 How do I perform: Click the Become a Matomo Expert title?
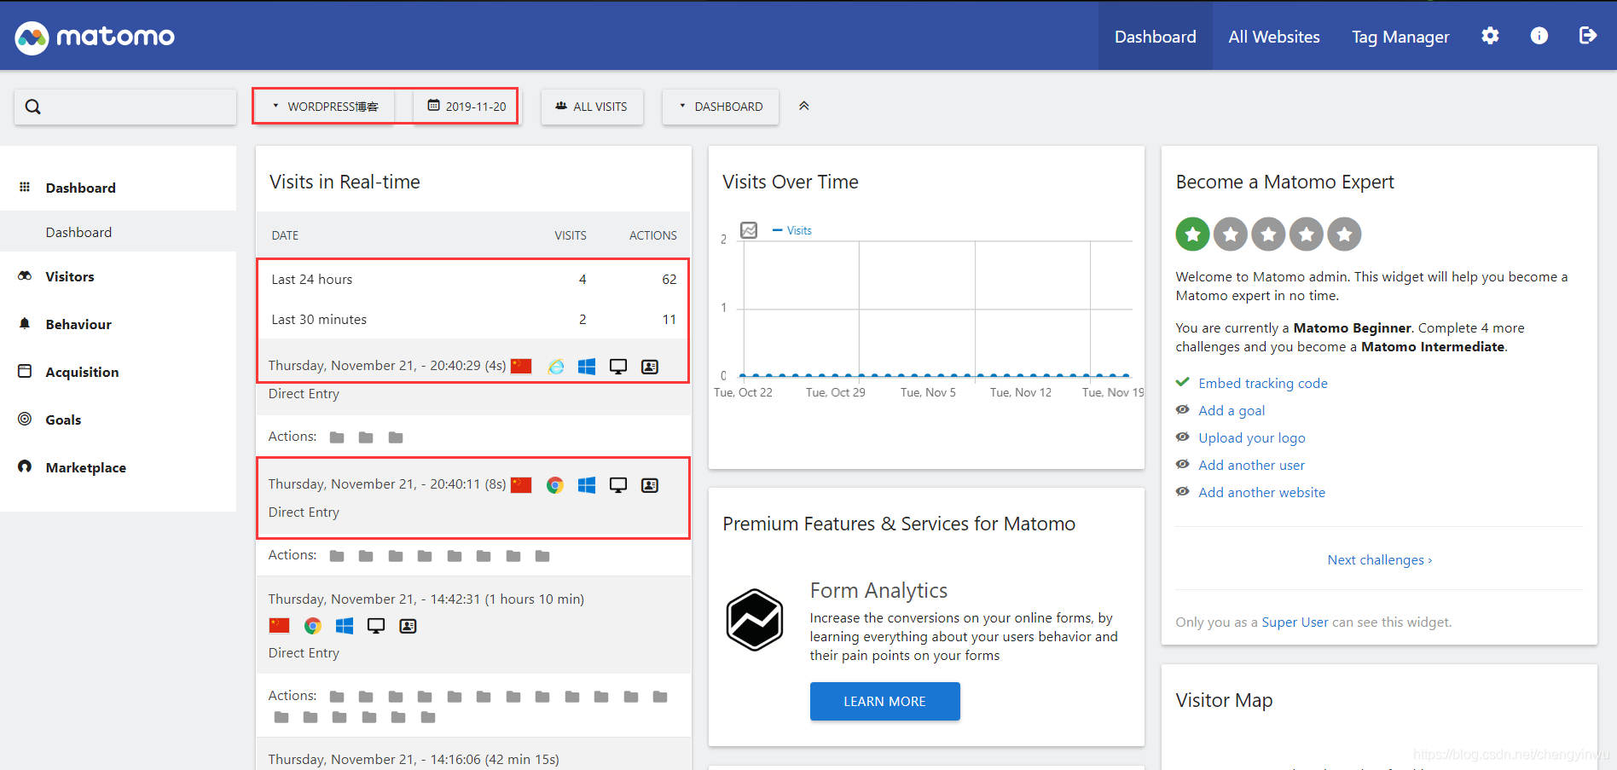click(x=1284, y=182)
